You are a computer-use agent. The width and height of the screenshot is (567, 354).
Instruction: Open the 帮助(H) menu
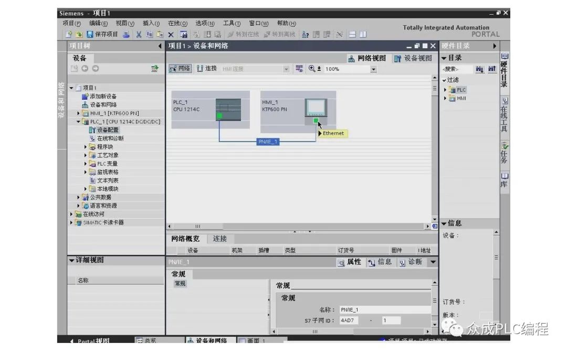tap(287, 23)
